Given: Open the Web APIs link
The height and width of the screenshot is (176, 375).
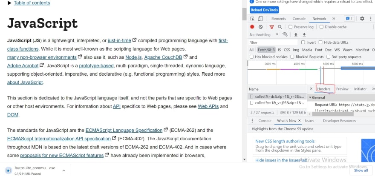Looking at the screenshot, I should coord(208,106).
